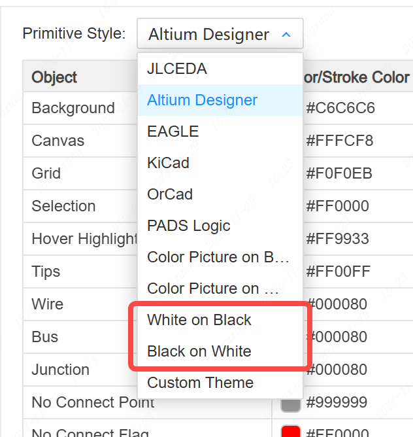Select the Black on White theme
This screenshot has height=437, width=413.
pos(199,351)
